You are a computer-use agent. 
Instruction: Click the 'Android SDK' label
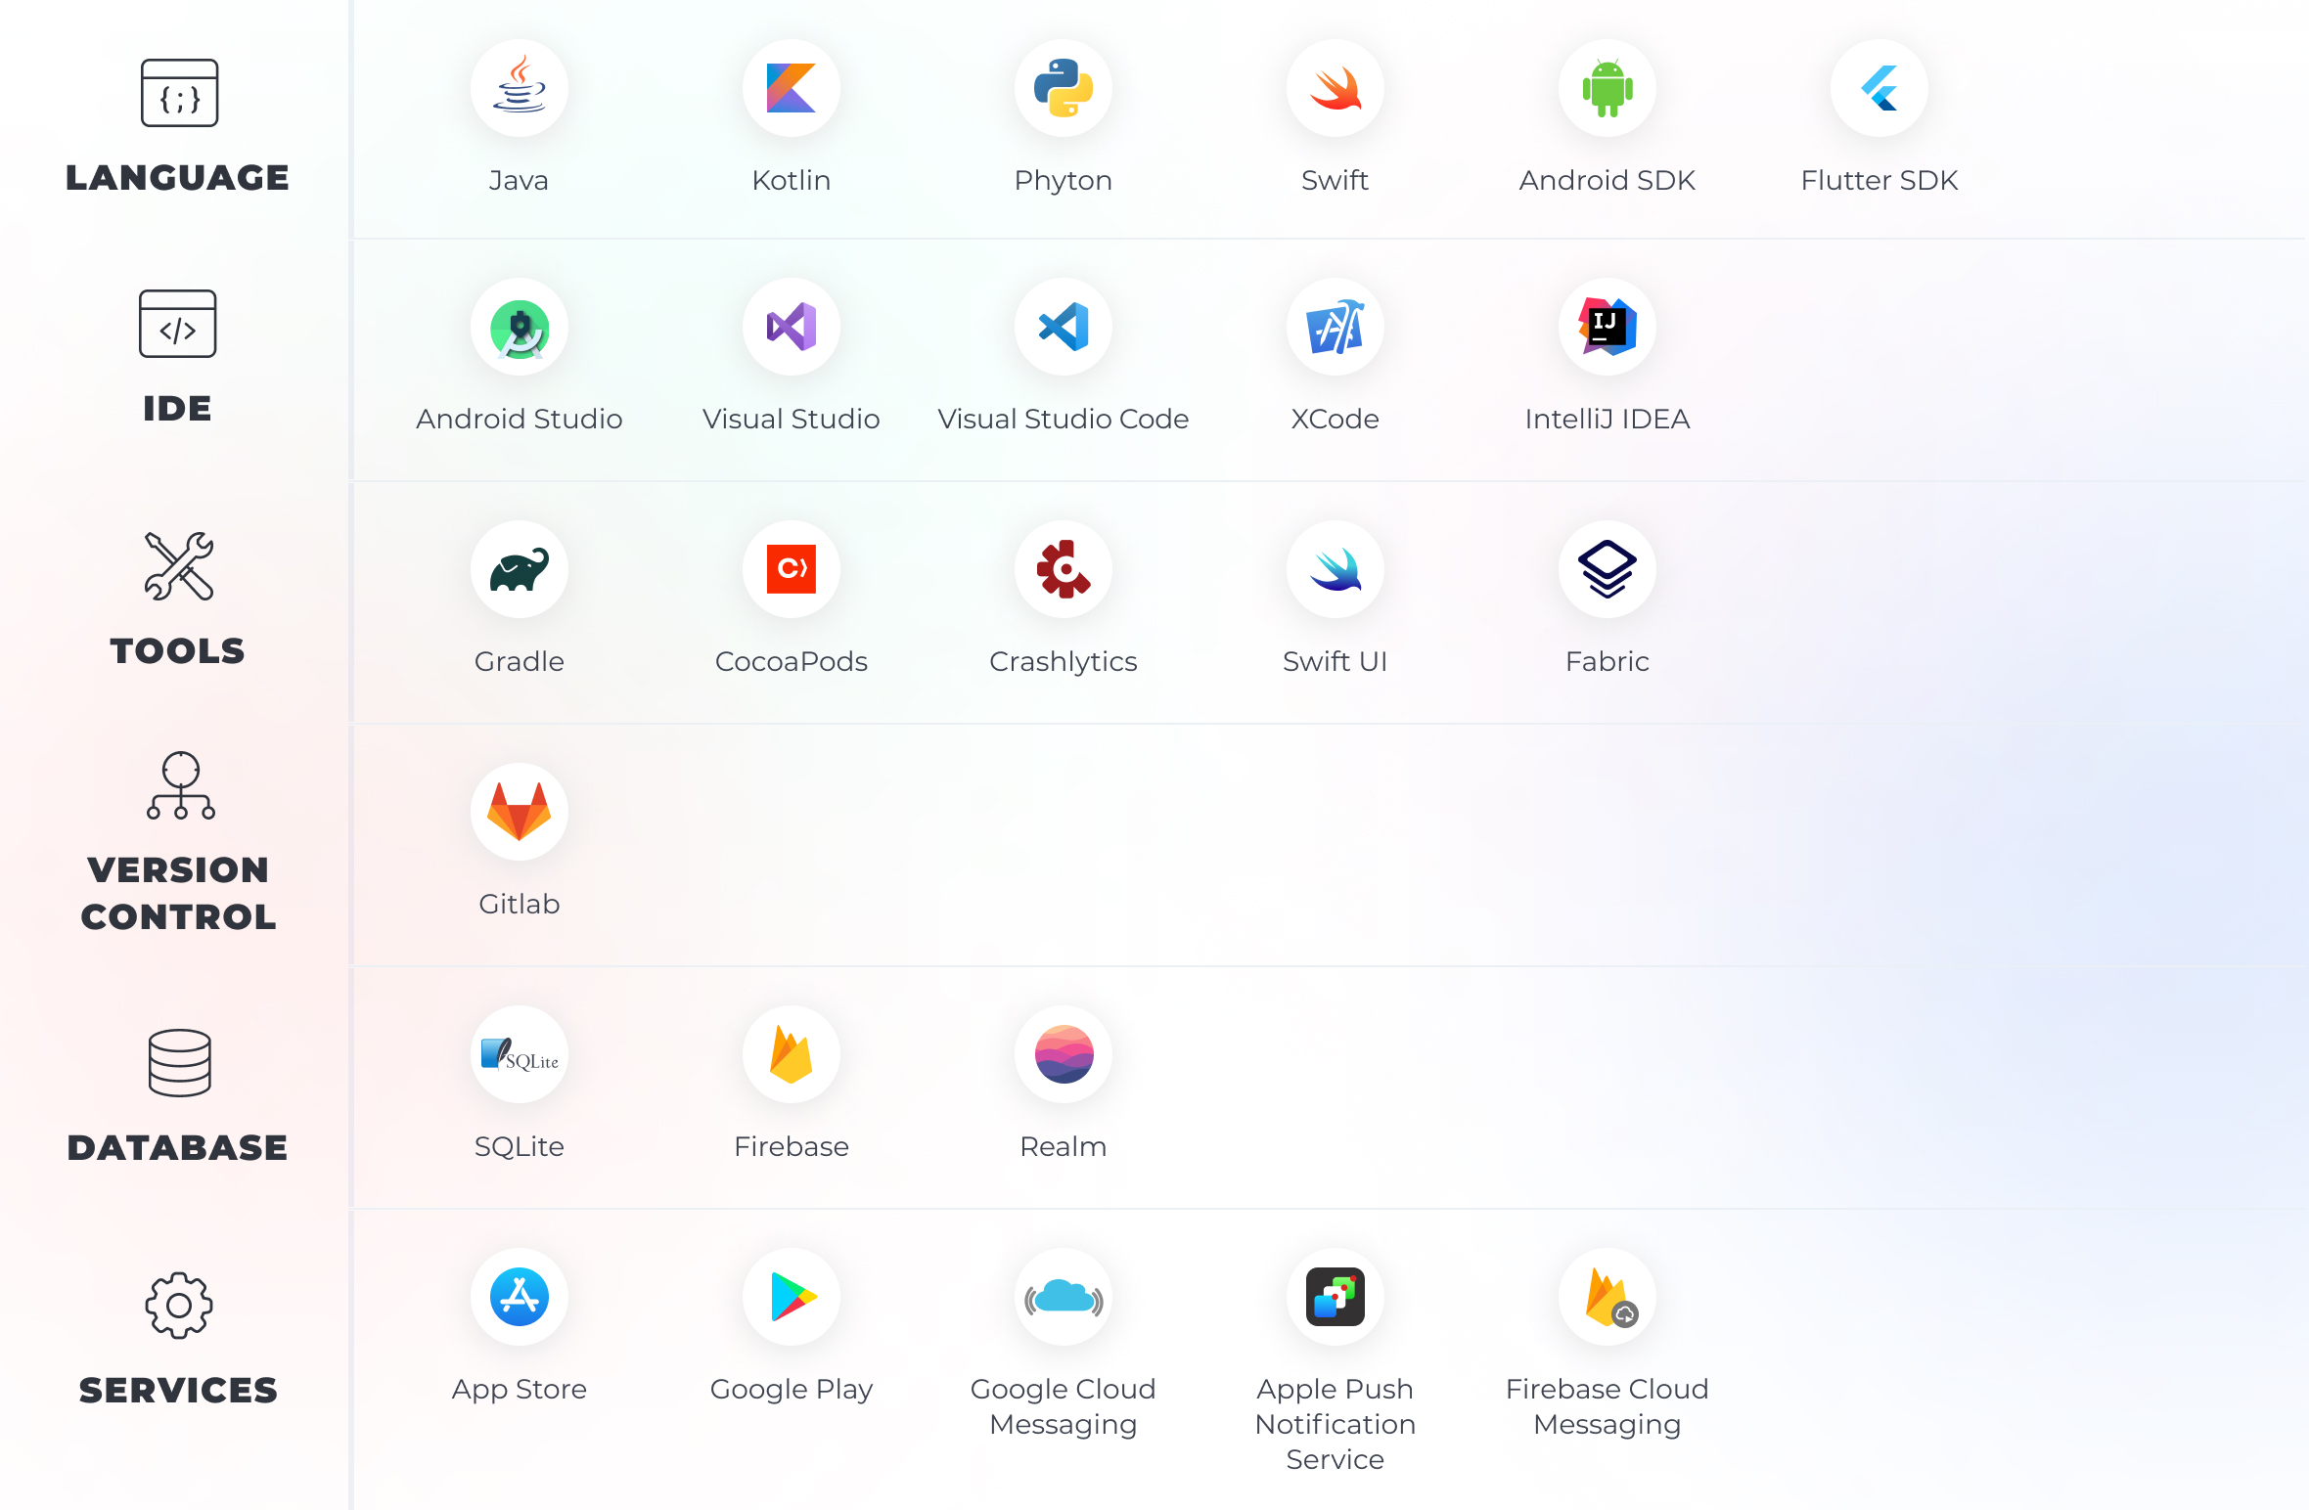coord(1607,181)
